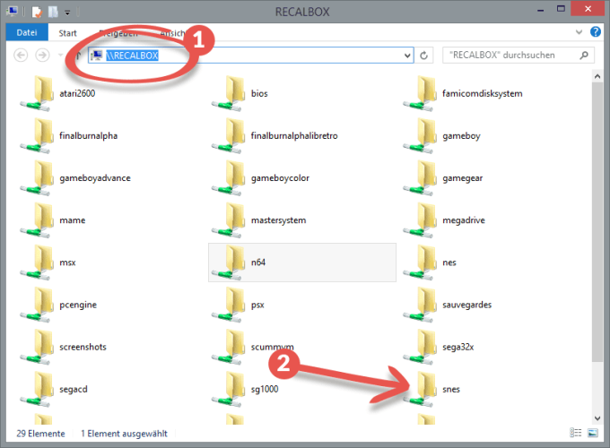The height and width of the screenshot is (448, 610).
Task: Open the Datei menu tab
Action: tap(27, 32)
